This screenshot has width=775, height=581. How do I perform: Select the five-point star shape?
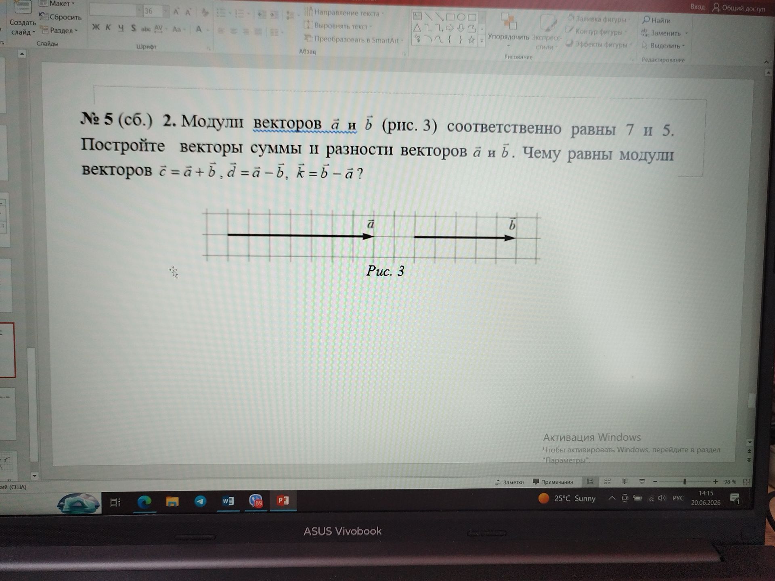coord(471,40)
